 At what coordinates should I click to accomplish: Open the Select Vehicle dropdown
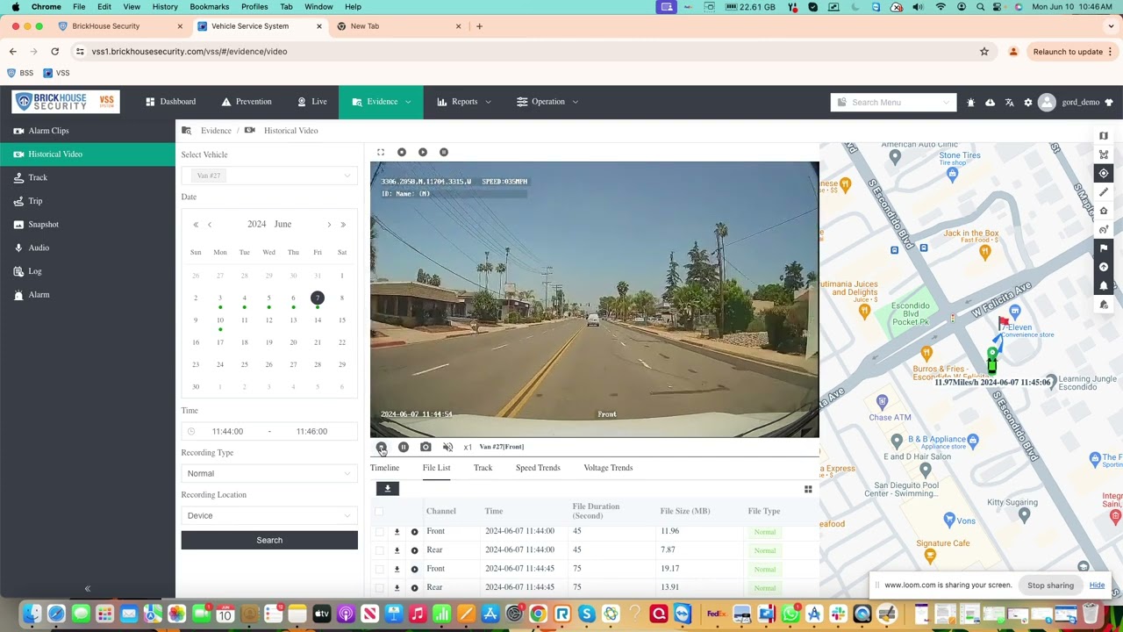269,176
